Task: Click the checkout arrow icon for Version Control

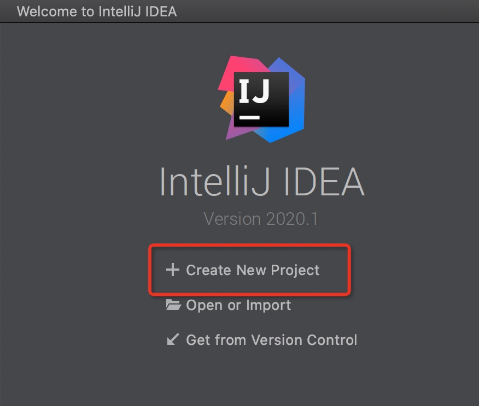Action: (x=173, y=340)
